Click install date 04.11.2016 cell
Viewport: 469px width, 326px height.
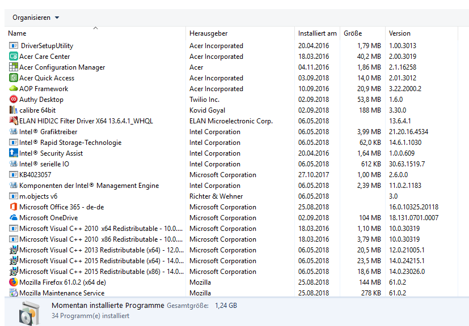(x=314, y=67)
